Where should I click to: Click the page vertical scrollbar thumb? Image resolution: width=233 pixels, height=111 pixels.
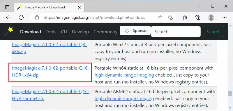[230, 93]
